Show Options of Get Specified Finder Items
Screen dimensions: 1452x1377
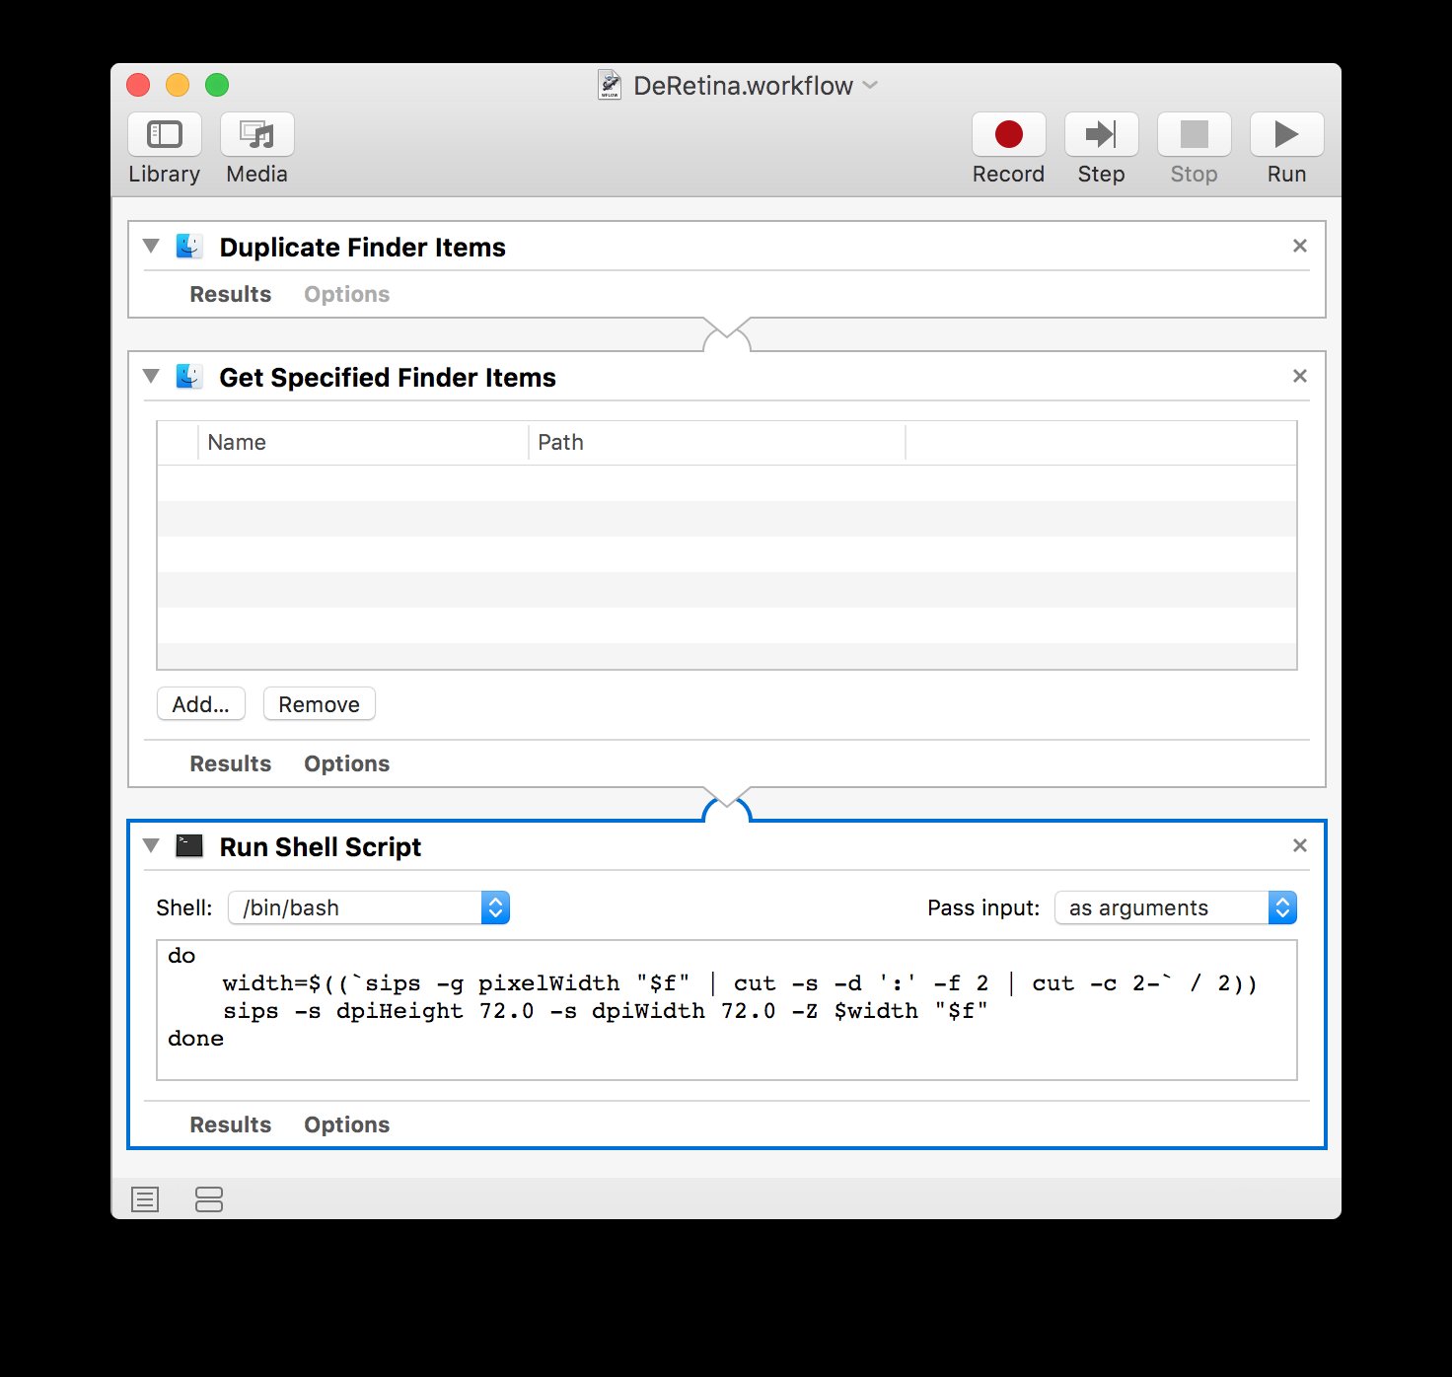(347, 763)
